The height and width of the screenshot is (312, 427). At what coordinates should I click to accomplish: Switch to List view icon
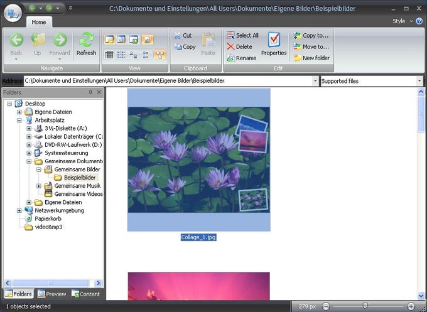coord(121,55)
